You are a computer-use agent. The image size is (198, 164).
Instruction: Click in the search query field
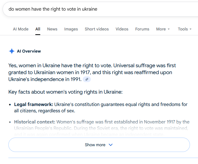pyautogui.click(x=86, y=9)
